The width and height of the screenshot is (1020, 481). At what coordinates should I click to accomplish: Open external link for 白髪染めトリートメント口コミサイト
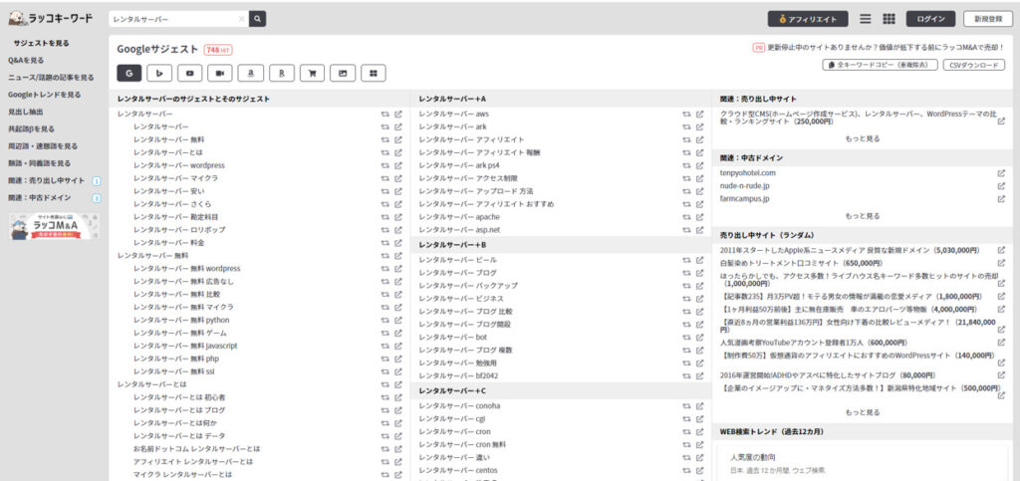coord(1001,263)
